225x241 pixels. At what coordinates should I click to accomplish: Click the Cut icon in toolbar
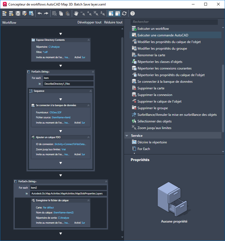point(55,14)
